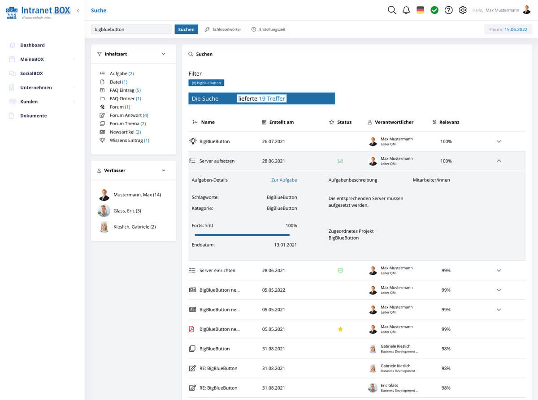Screen dimensions: 538x400
Task: Click the Dokumente file icon
Action: point(12,115)
